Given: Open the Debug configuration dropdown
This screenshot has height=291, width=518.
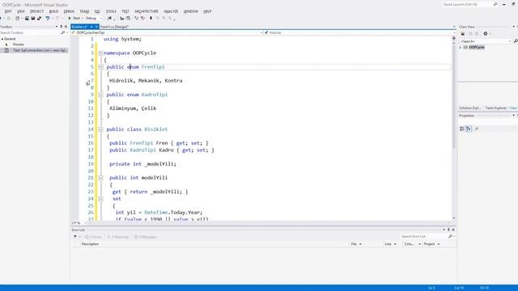Looking at the screenshot, I should point(94,18).
